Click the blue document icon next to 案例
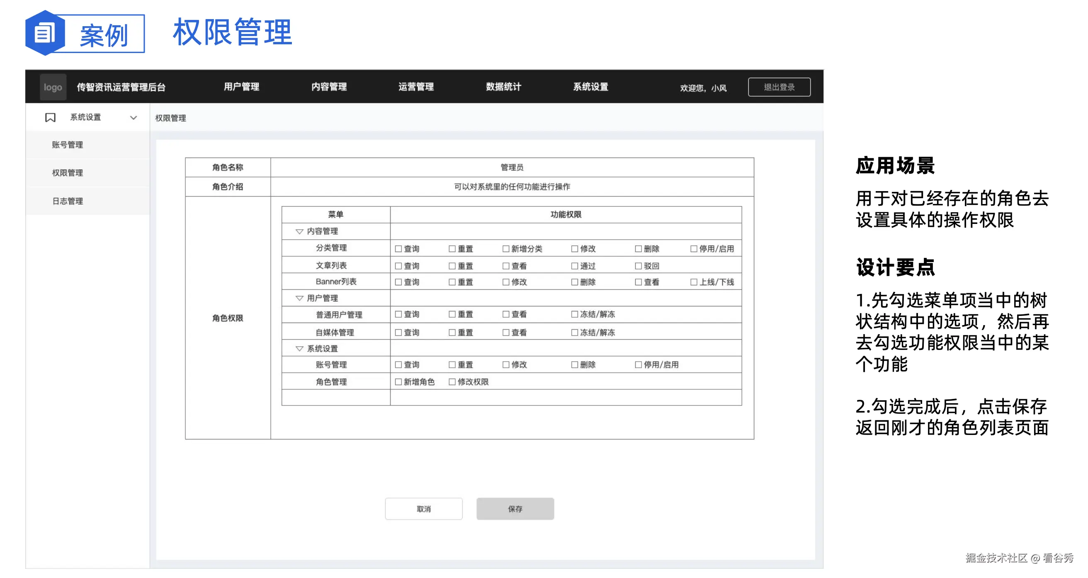 click(x=45, y=35)
